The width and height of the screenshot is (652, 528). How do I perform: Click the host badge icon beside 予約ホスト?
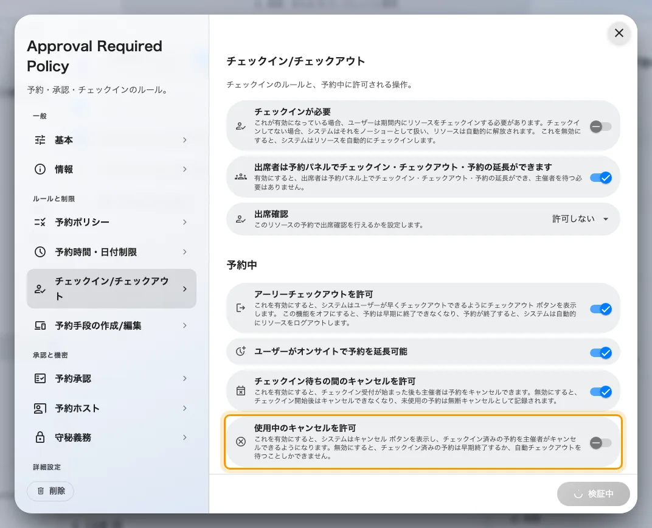(40, 408)
